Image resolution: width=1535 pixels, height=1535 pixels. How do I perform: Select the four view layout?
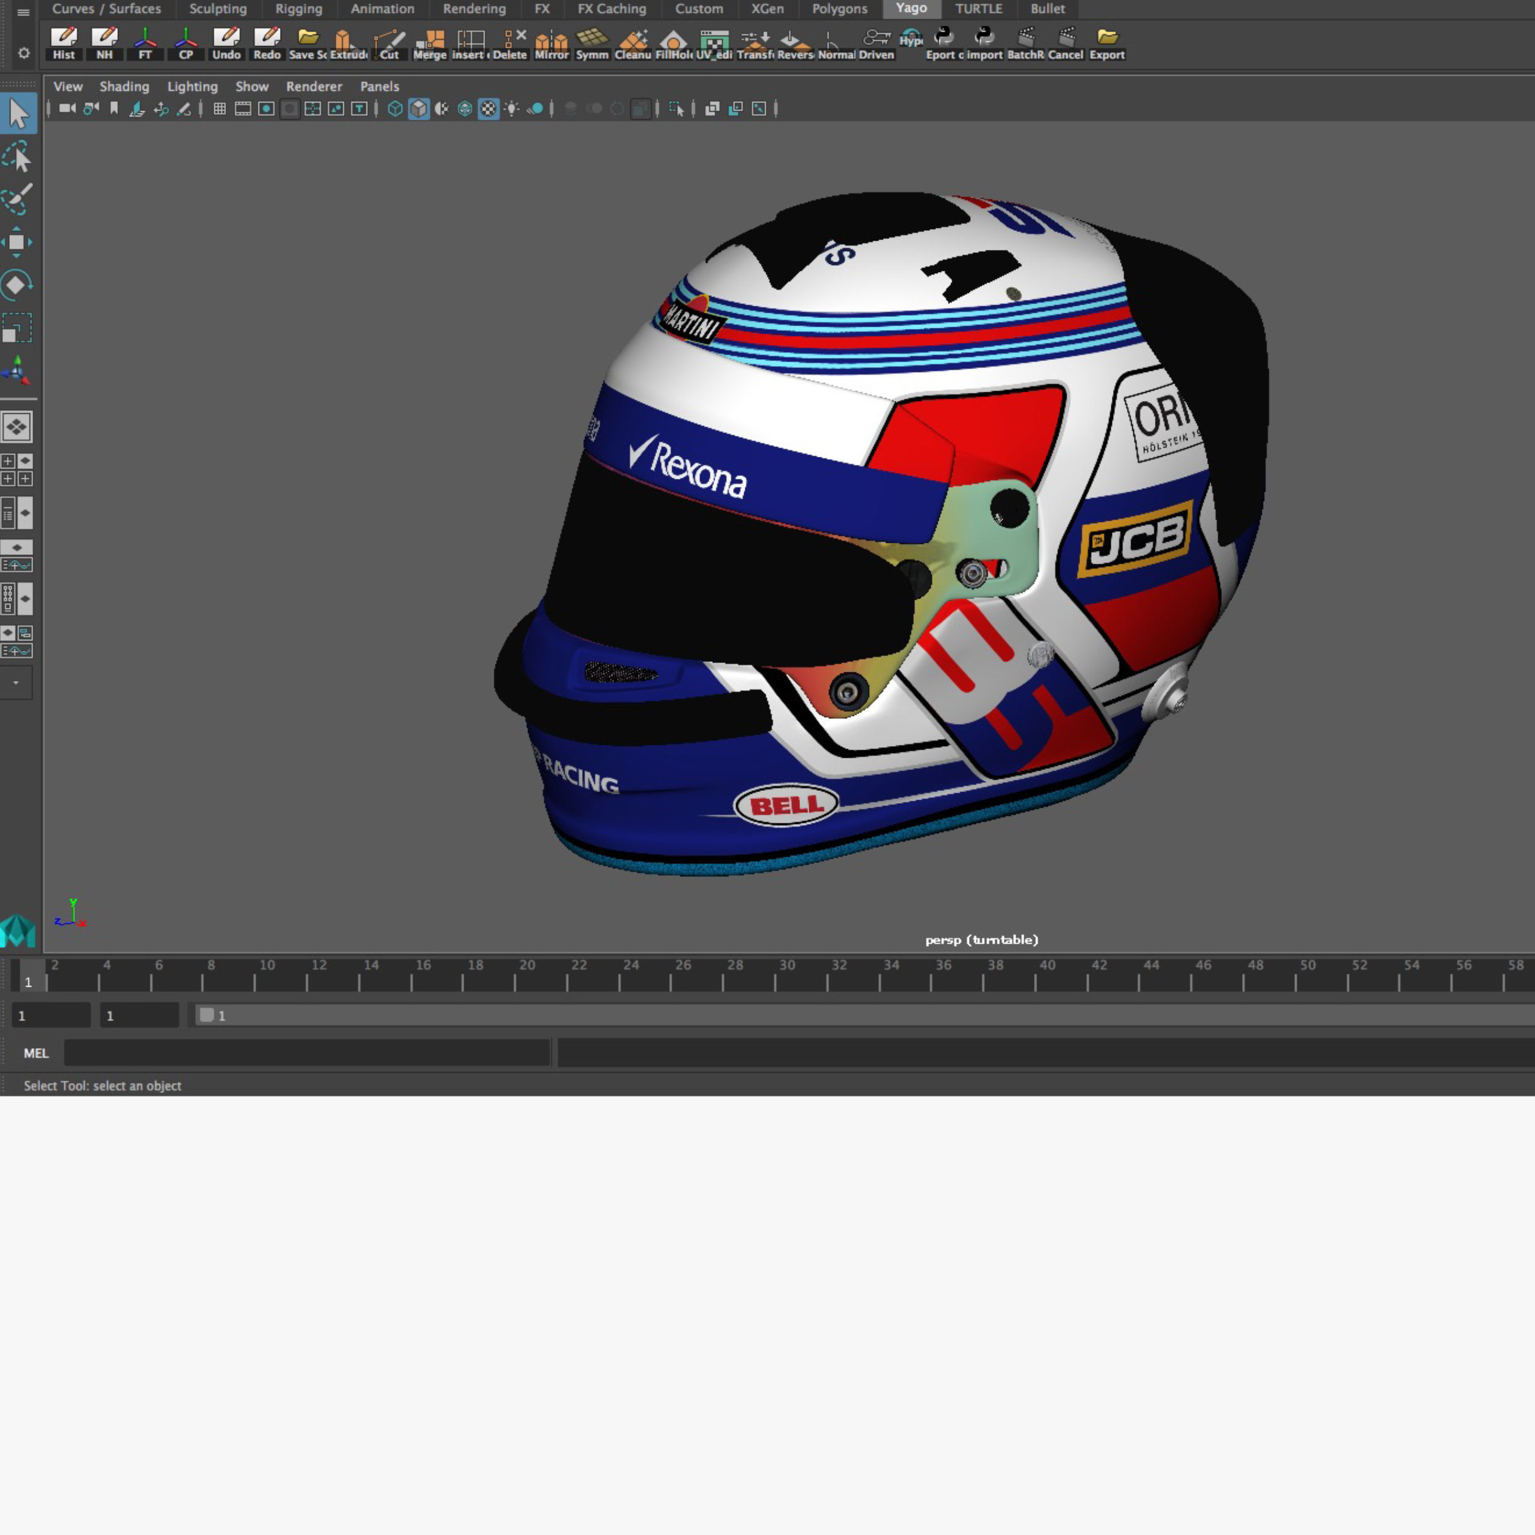coord(17,470)
